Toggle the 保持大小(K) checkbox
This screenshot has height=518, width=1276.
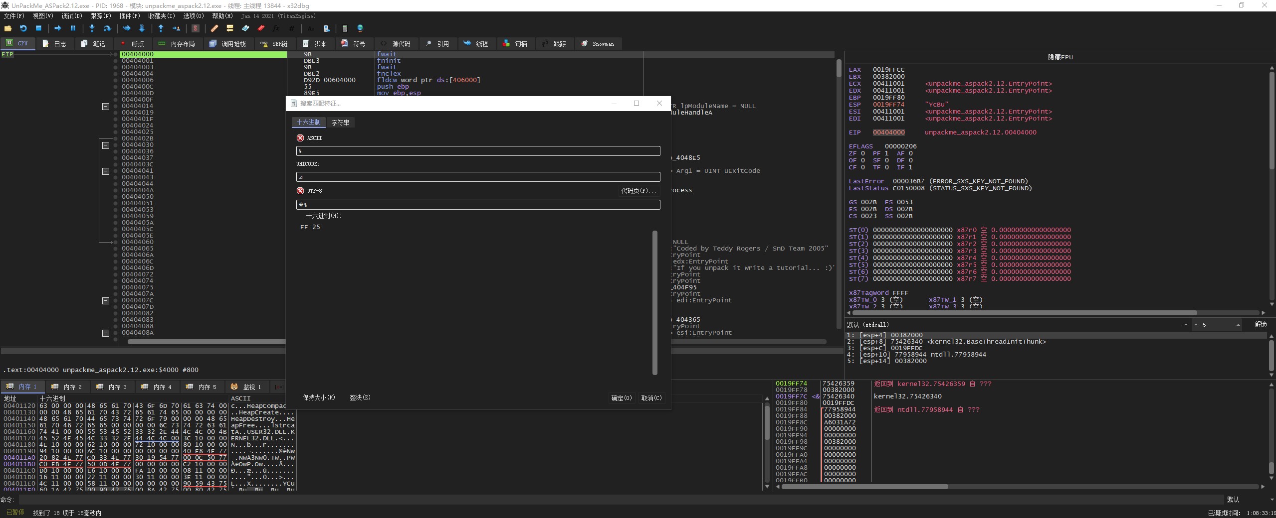[x=318, y=397]
